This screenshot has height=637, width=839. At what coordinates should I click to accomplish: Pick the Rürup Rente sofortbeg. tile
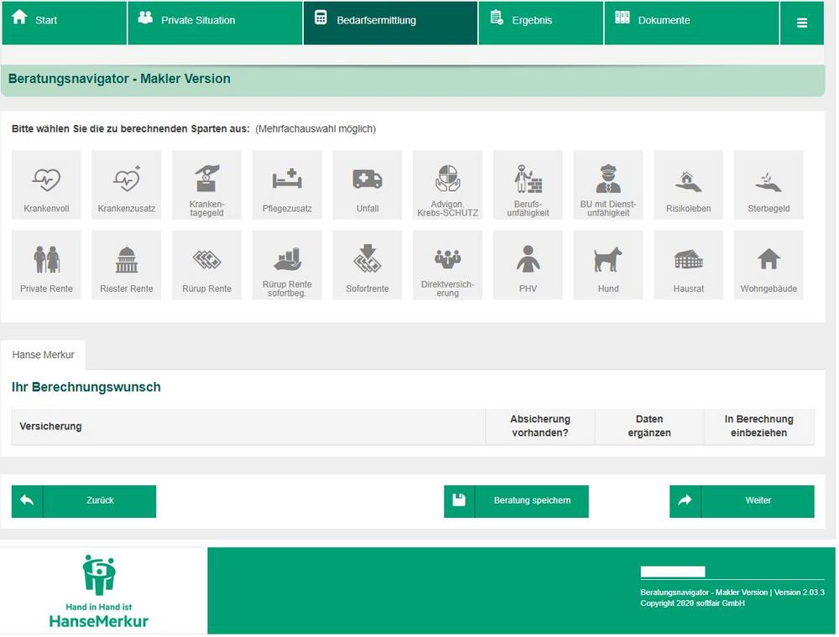tap(287, 265)
